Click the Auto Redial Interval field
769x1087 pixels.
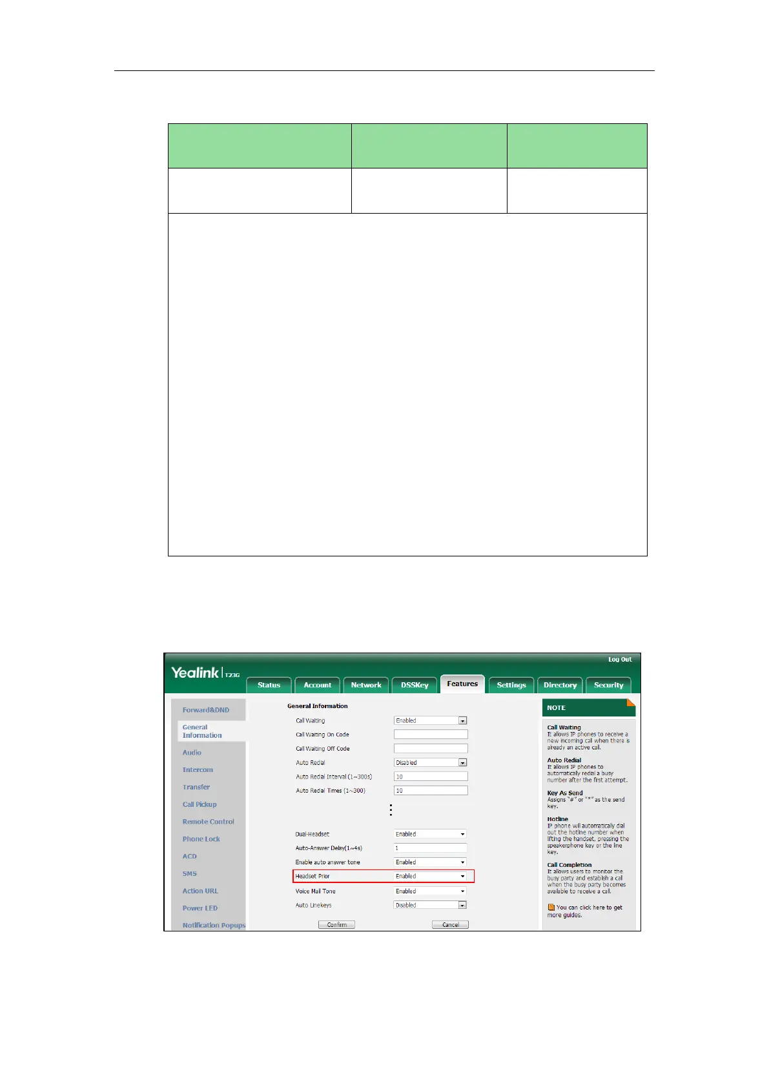[x=431, y=777]
